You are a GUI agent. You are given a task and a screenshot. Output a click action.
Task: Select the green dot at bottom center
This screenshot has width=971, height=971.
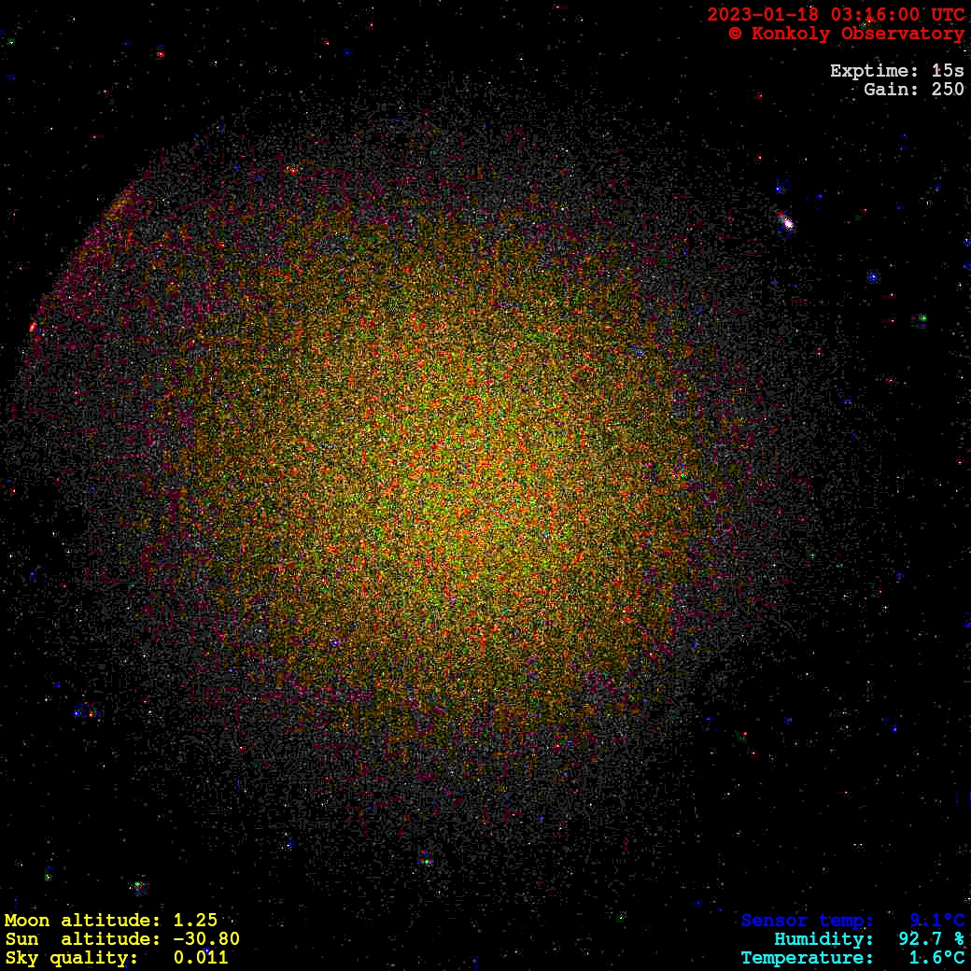tap(426, 860)
